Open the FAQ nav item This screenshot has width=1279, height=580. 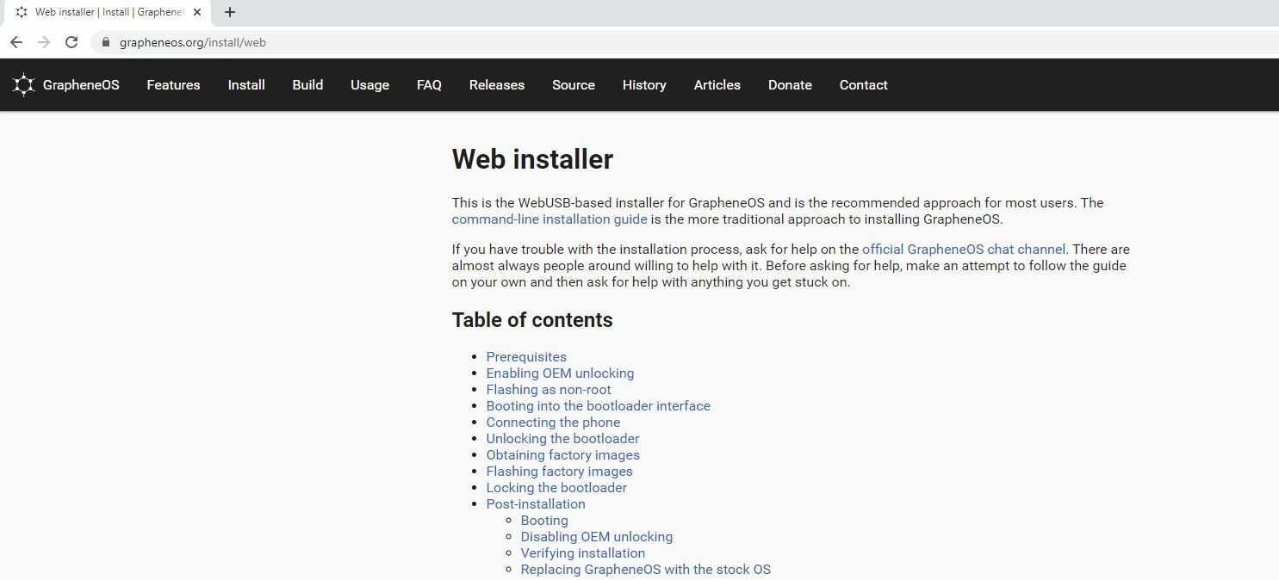429,85
